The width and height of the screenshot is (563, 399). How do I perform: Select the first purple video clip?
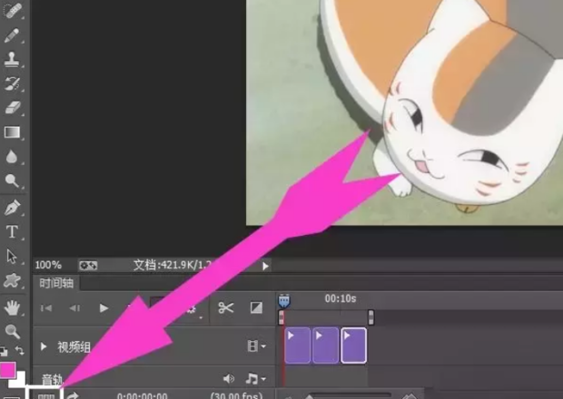point(298,345)
